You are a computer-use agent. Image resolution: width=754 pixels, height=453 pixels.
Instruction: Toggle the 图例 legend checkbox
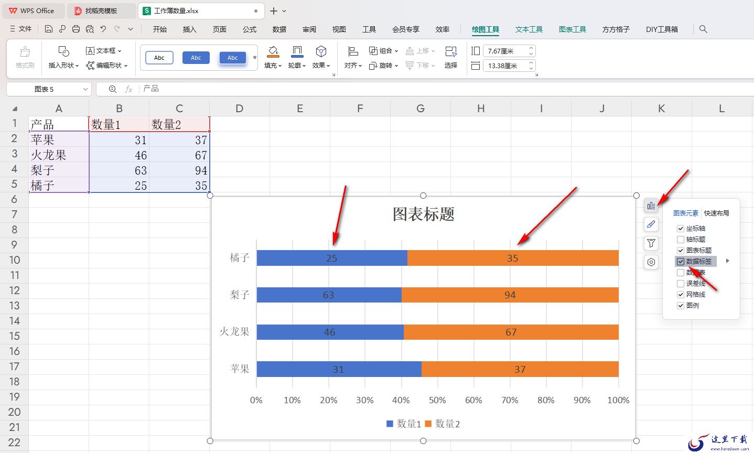[681, 306]
